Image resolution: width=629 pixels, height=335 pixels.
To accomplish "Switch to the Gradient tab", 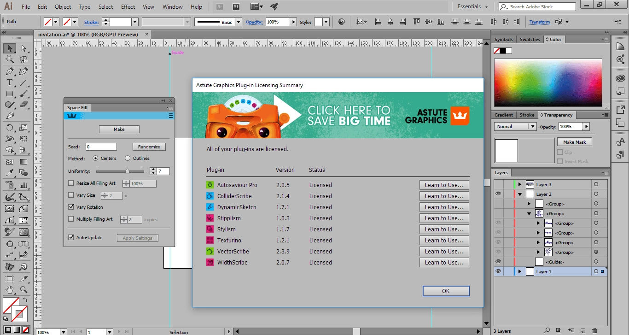I will [x=503, y=115].
